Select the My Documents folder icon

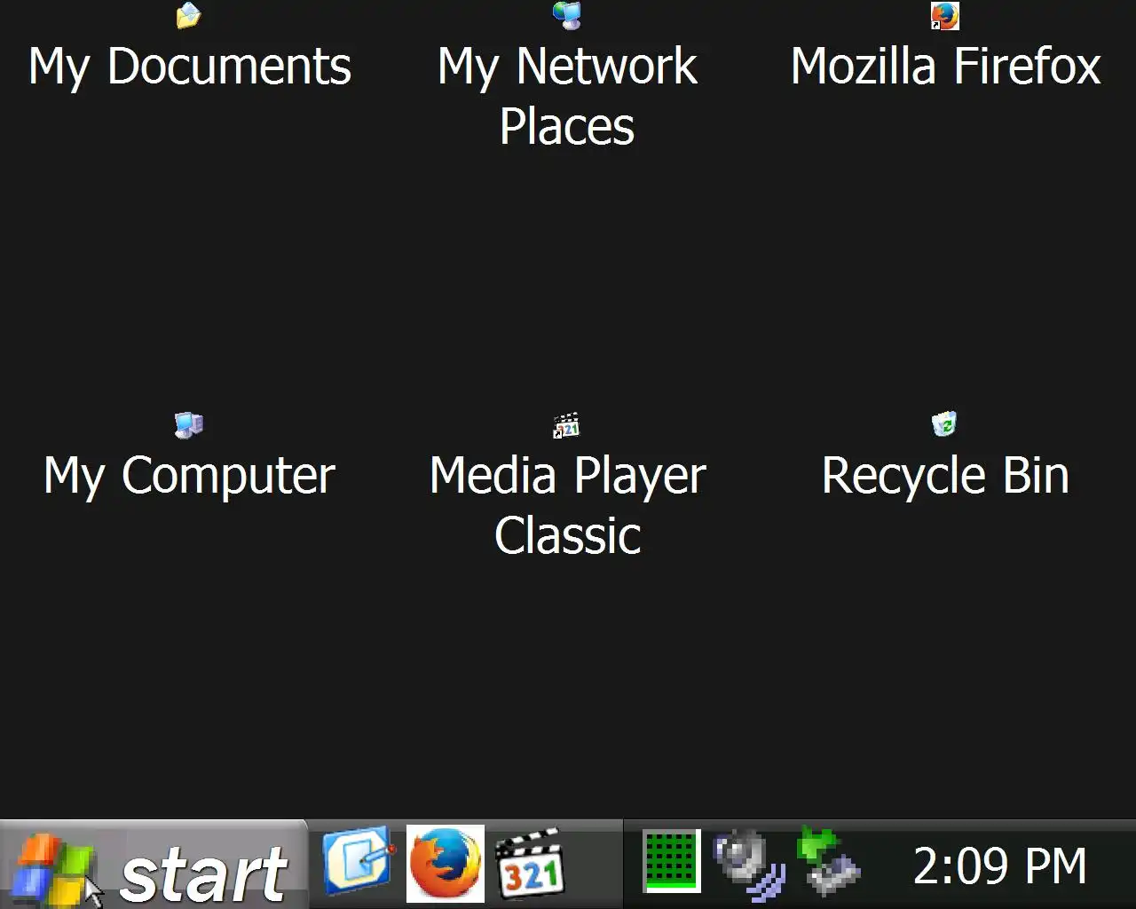tap(189, 15)
